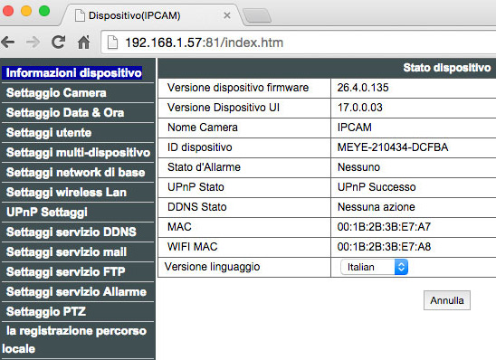496x360 pixels.
Task: Open a new browser tab
Action: (257, 15)
